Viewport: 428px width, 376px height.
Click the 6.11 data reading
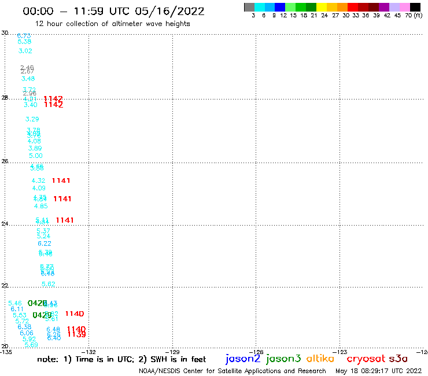tap(17, 309)
